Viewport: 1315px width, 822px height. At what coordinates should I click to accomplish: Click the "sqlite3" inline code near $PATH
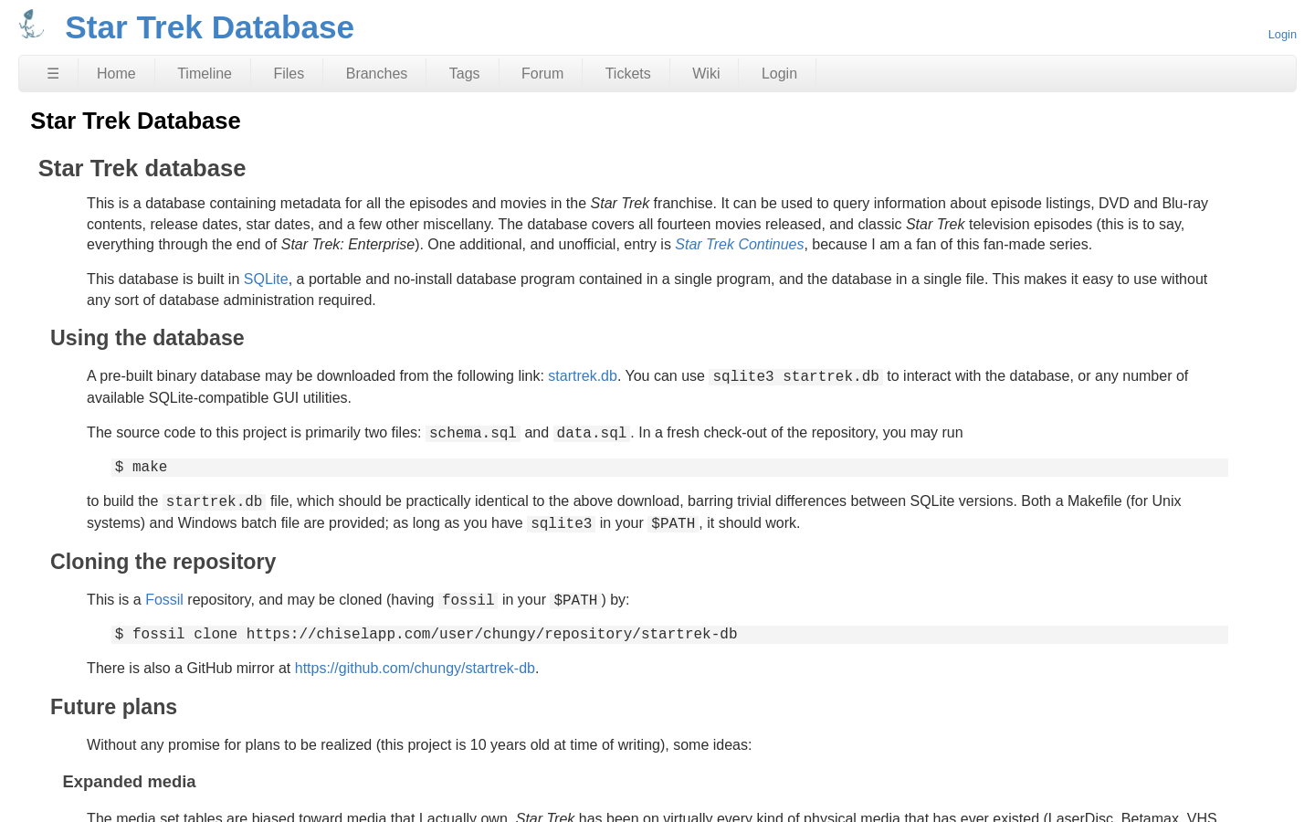pos(561,523)
